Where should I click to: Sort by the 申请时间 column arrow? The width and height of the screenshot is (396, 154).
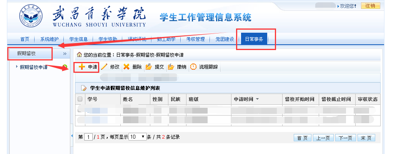[257, 99]
